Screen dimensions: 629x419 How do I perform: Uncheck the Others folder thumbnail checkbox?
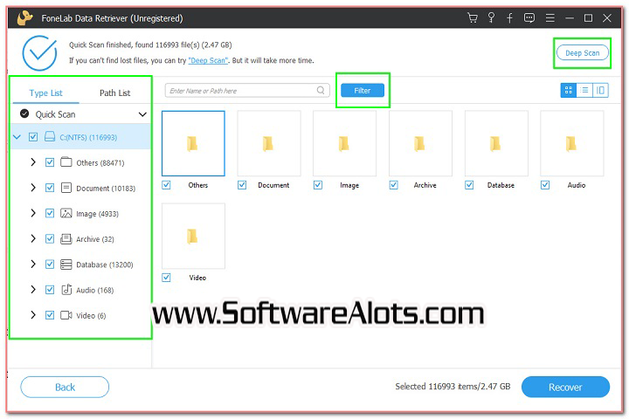(x=167, y=185)
